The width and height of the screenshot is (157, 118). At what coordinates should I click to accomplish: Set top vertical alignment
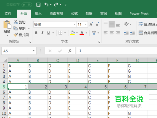pos(106,23)
